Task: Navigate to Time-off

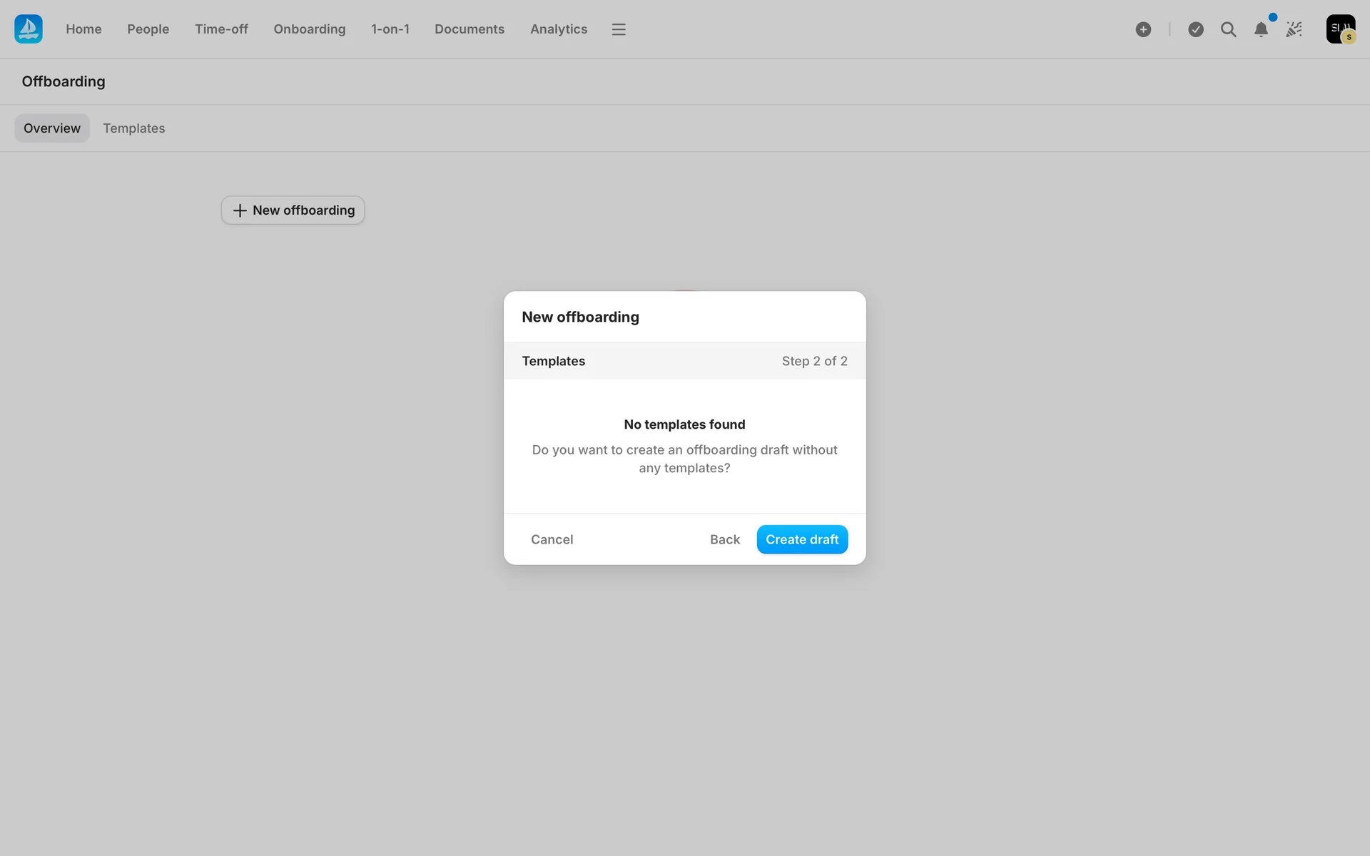Action: 221,29
